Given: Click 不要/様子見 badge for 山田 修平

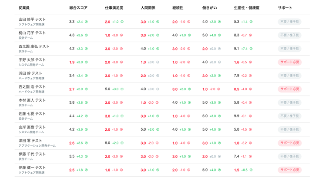Looking at the screenshot, I should coord(289,22).
